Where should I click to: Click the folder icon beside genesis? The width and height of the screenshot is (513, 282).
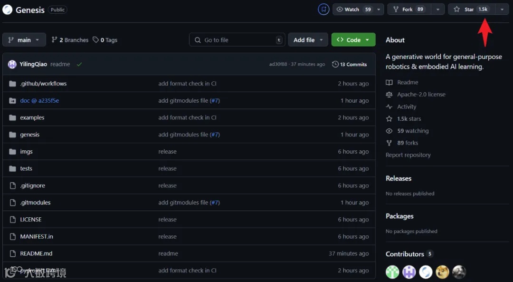(12, 135)
